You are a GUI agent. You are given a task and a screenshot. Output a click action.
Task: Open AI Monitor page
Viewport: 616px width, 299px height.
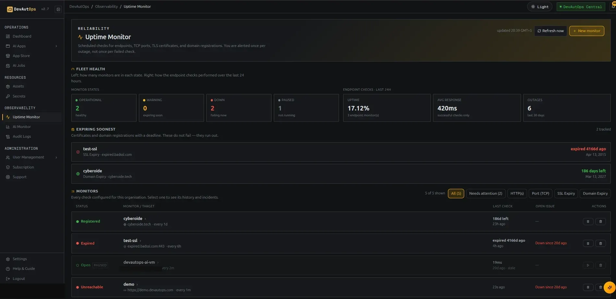pyautogui.click(x=22, y=127)
